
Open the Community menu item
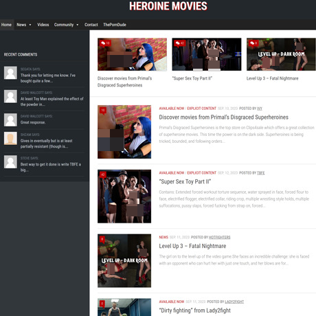click(x=64, y=25)
